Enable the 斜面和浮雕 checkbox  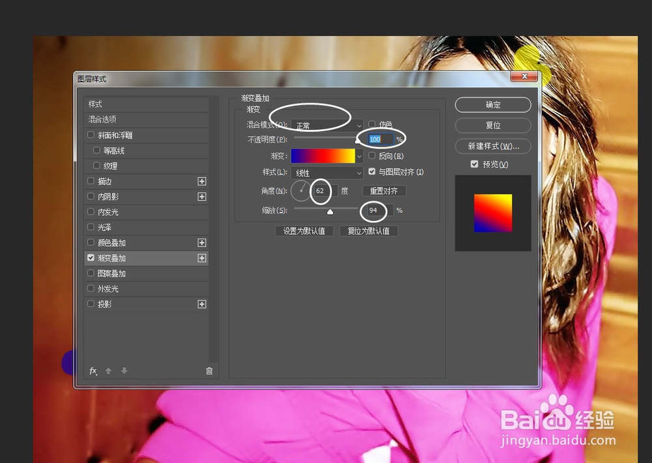(x=91, y=135)
